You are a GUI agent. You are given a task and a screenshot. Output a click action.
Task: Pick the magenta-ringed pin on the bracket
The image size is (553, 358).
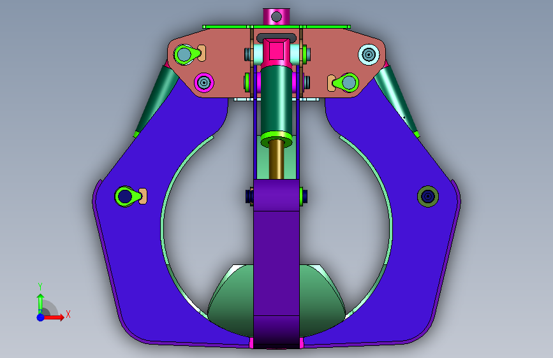coord(204,83)
